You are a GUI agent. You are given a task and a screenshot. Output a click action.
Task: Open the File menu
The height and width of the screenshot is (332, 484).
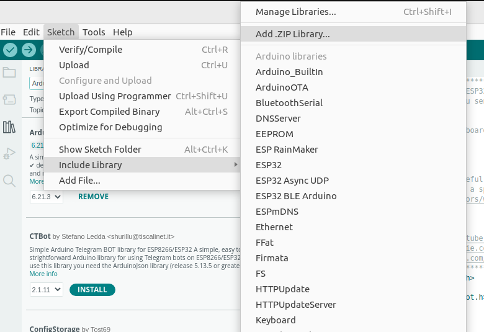tap(8, 32)
